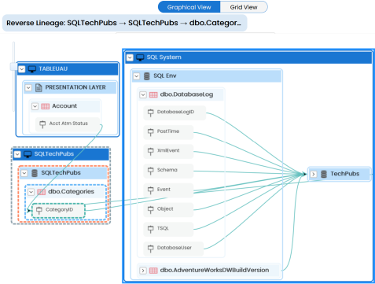Click the TSQL column icon
Image resolution: width=375 pixels, height=284 pixels.
151,229
